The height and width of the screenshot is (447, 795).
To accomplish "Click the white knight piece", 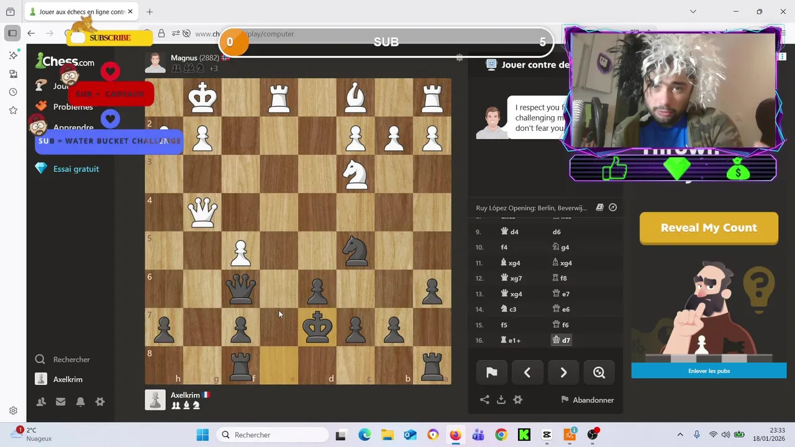I will pyautogui.click(x=356, y=174).
